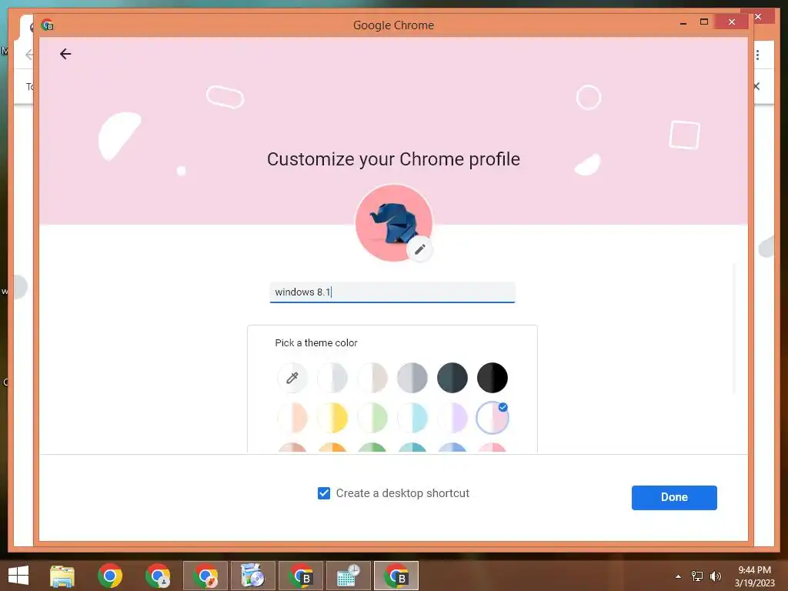Switch to active Chrome B-badge taskbar icon
788x591 pixels.
pos(396,576)
